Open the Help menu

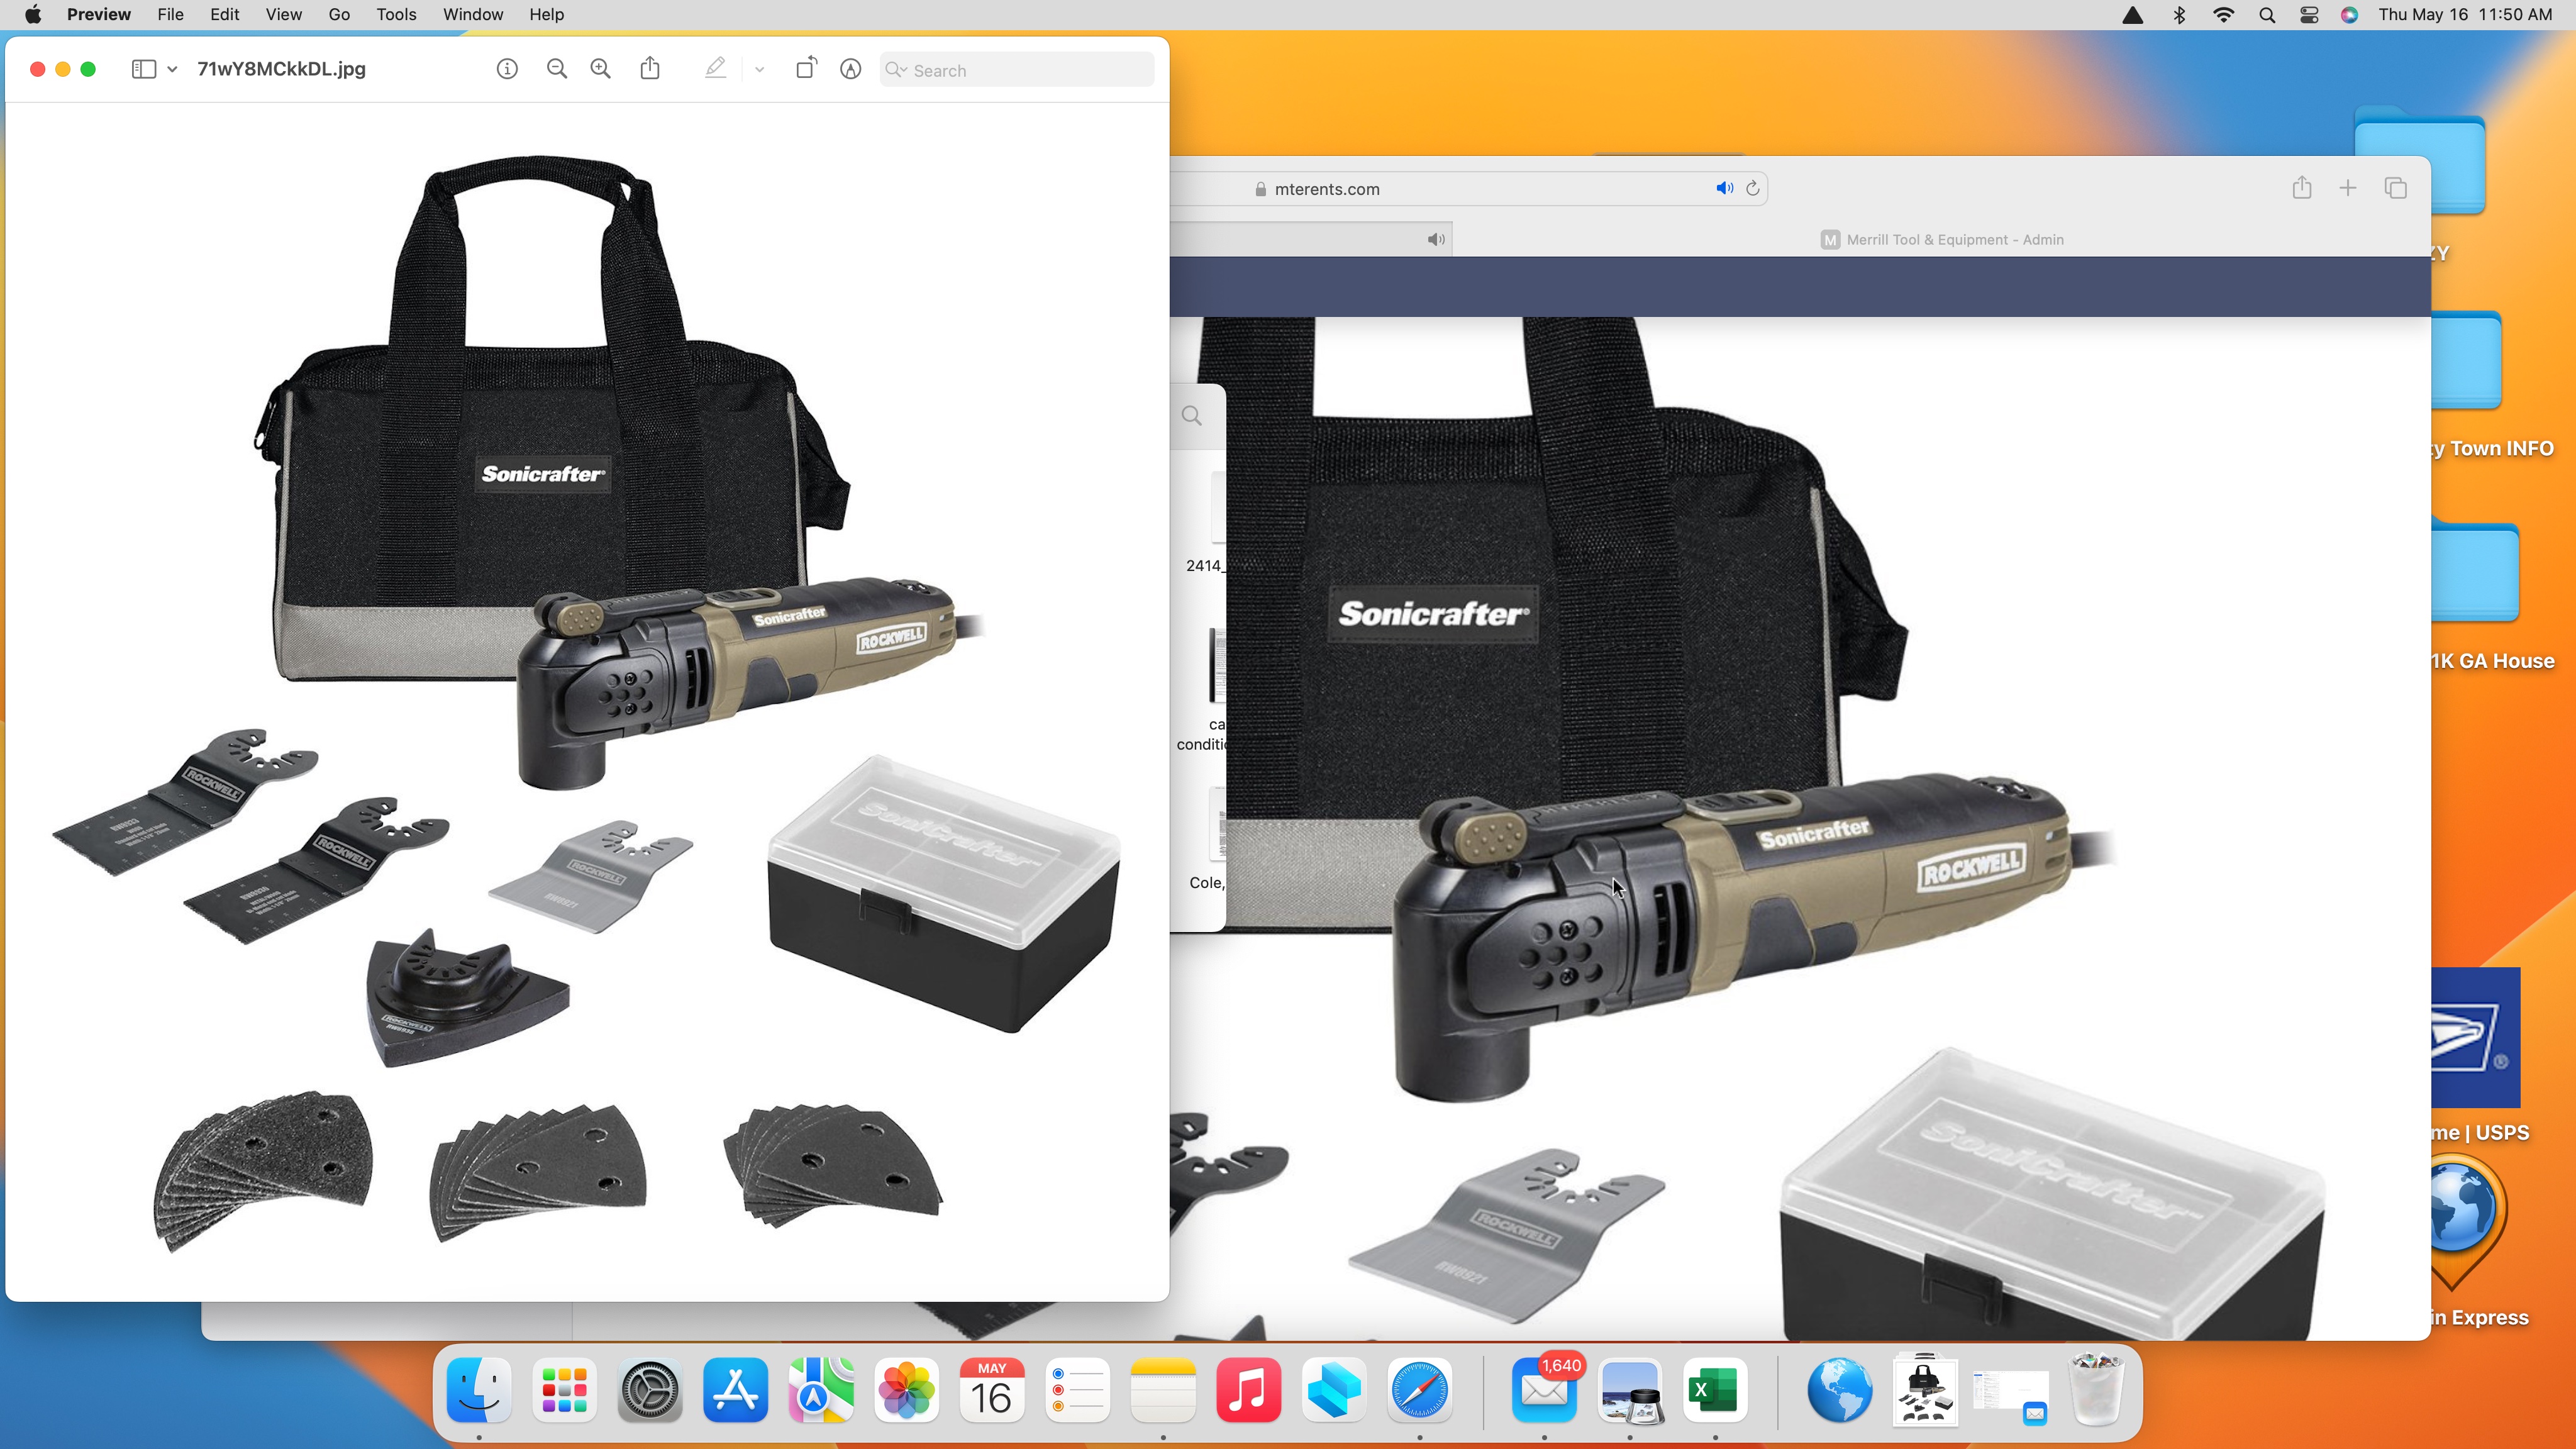(x=546, y=15)
